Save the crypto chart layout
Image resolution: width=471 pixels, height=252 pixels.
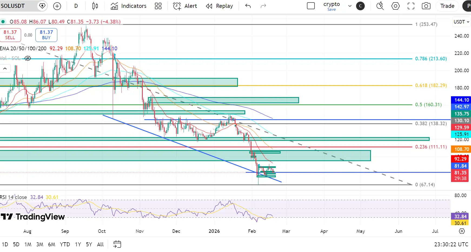[331, 9]
